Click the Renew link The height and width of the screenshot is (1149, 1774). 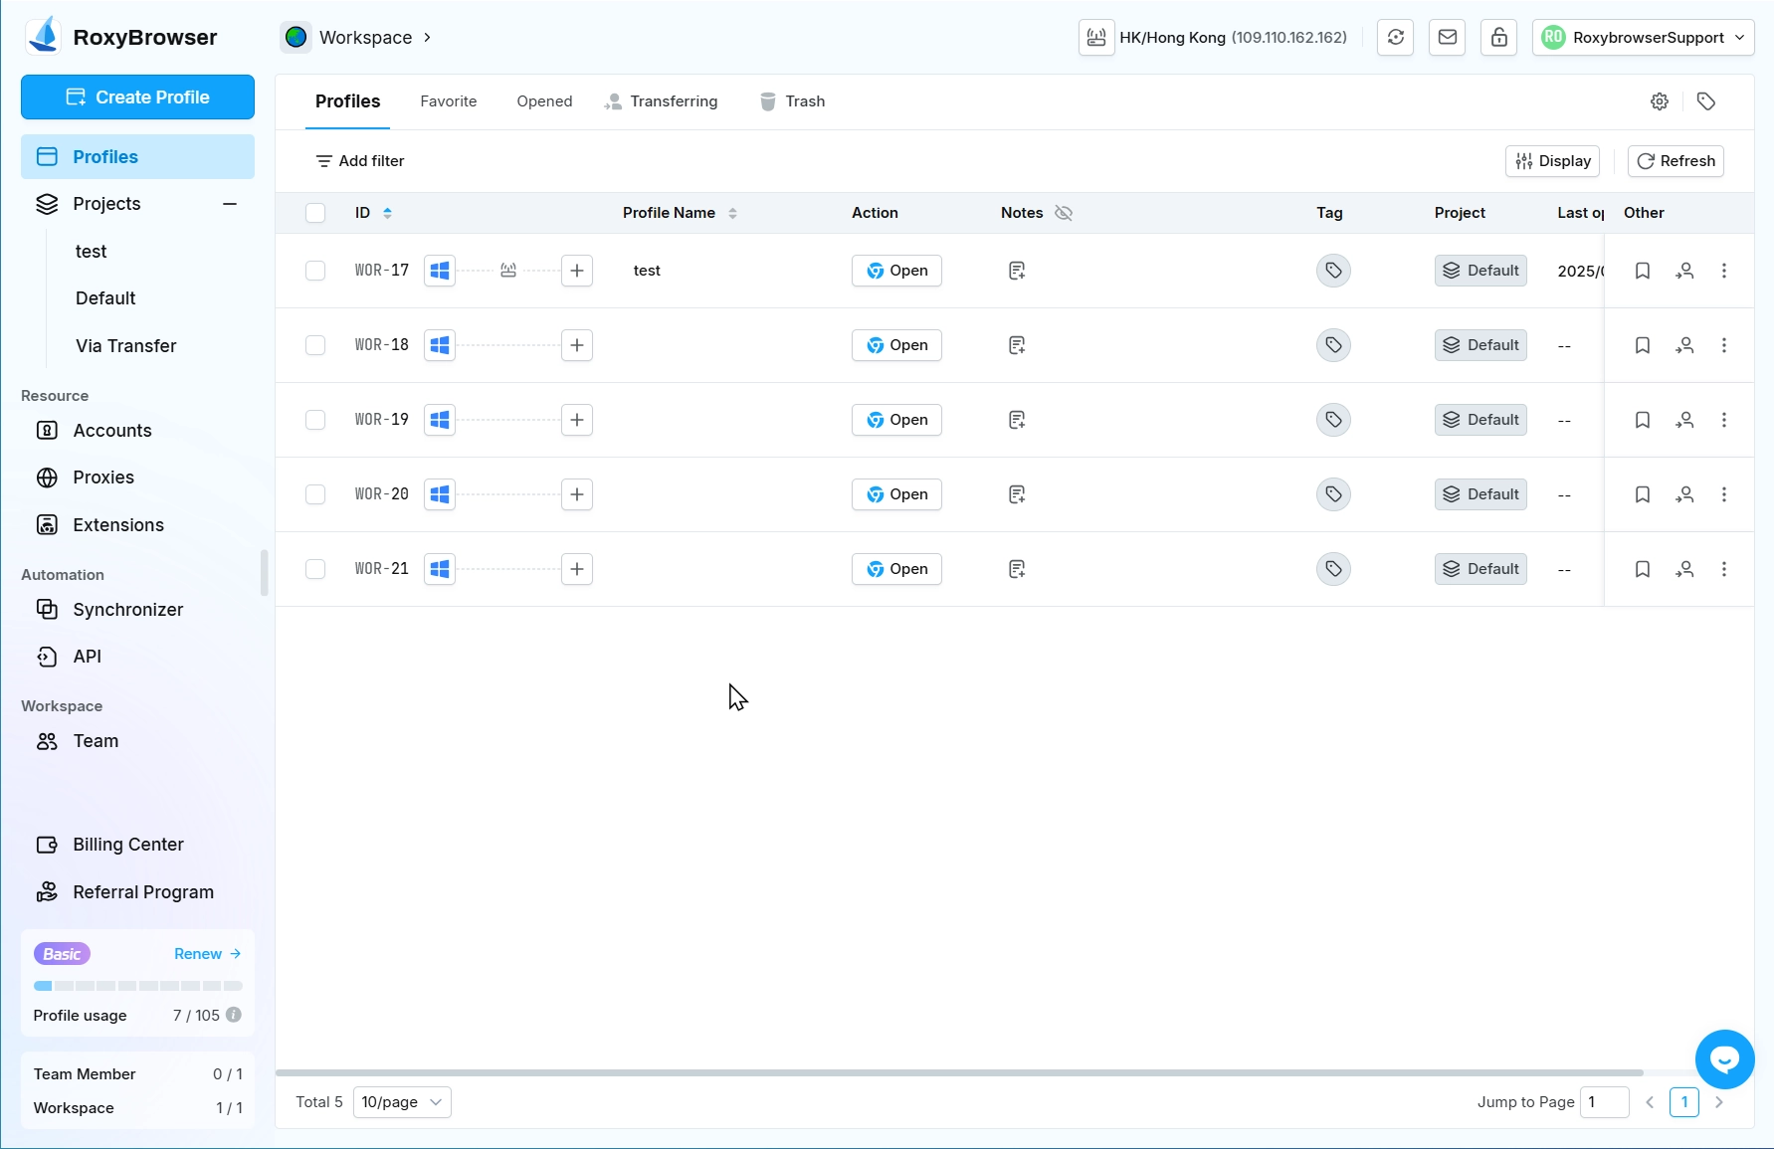click(206, 954)
